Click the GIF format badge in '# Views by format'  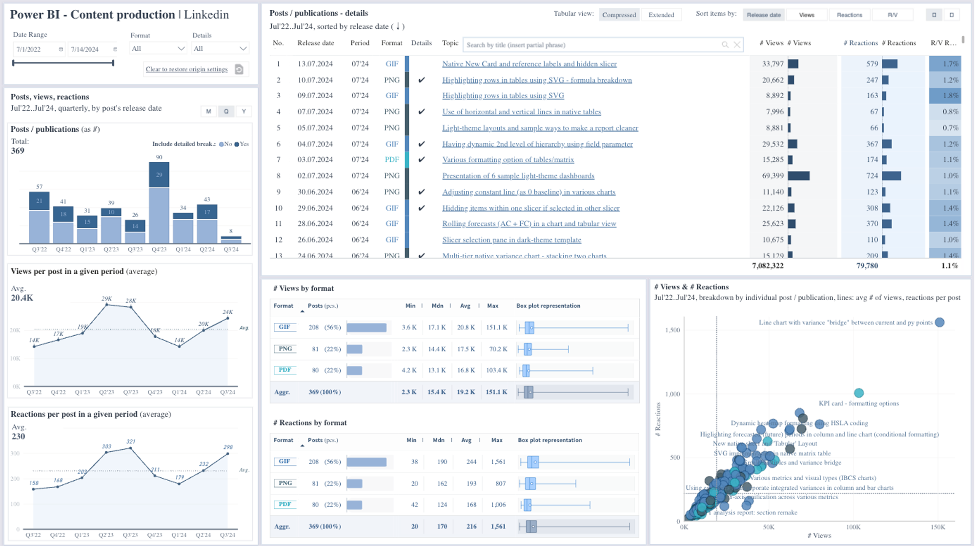tap(285, 327)
